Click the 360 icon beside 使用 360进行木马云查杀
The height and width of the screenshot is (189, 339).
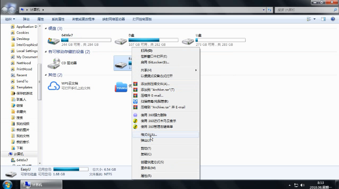click(135, 121)
